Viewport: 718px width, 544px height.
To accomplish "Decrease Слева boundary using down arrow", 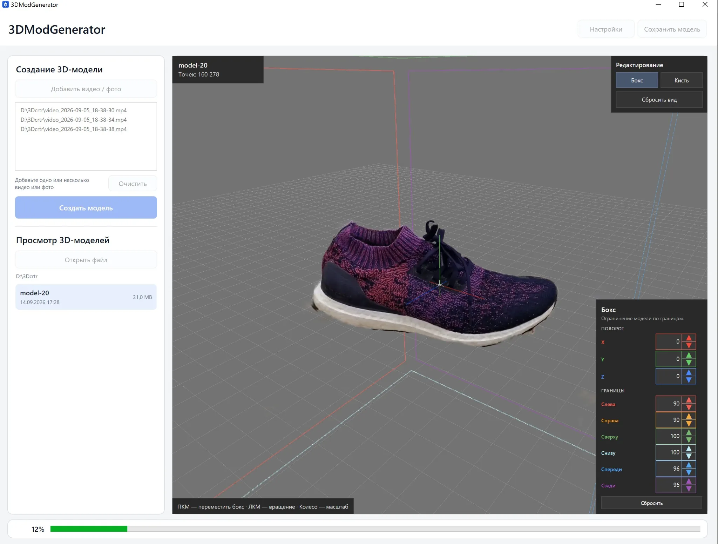I will pyautogui.click(x=689, y=407).
